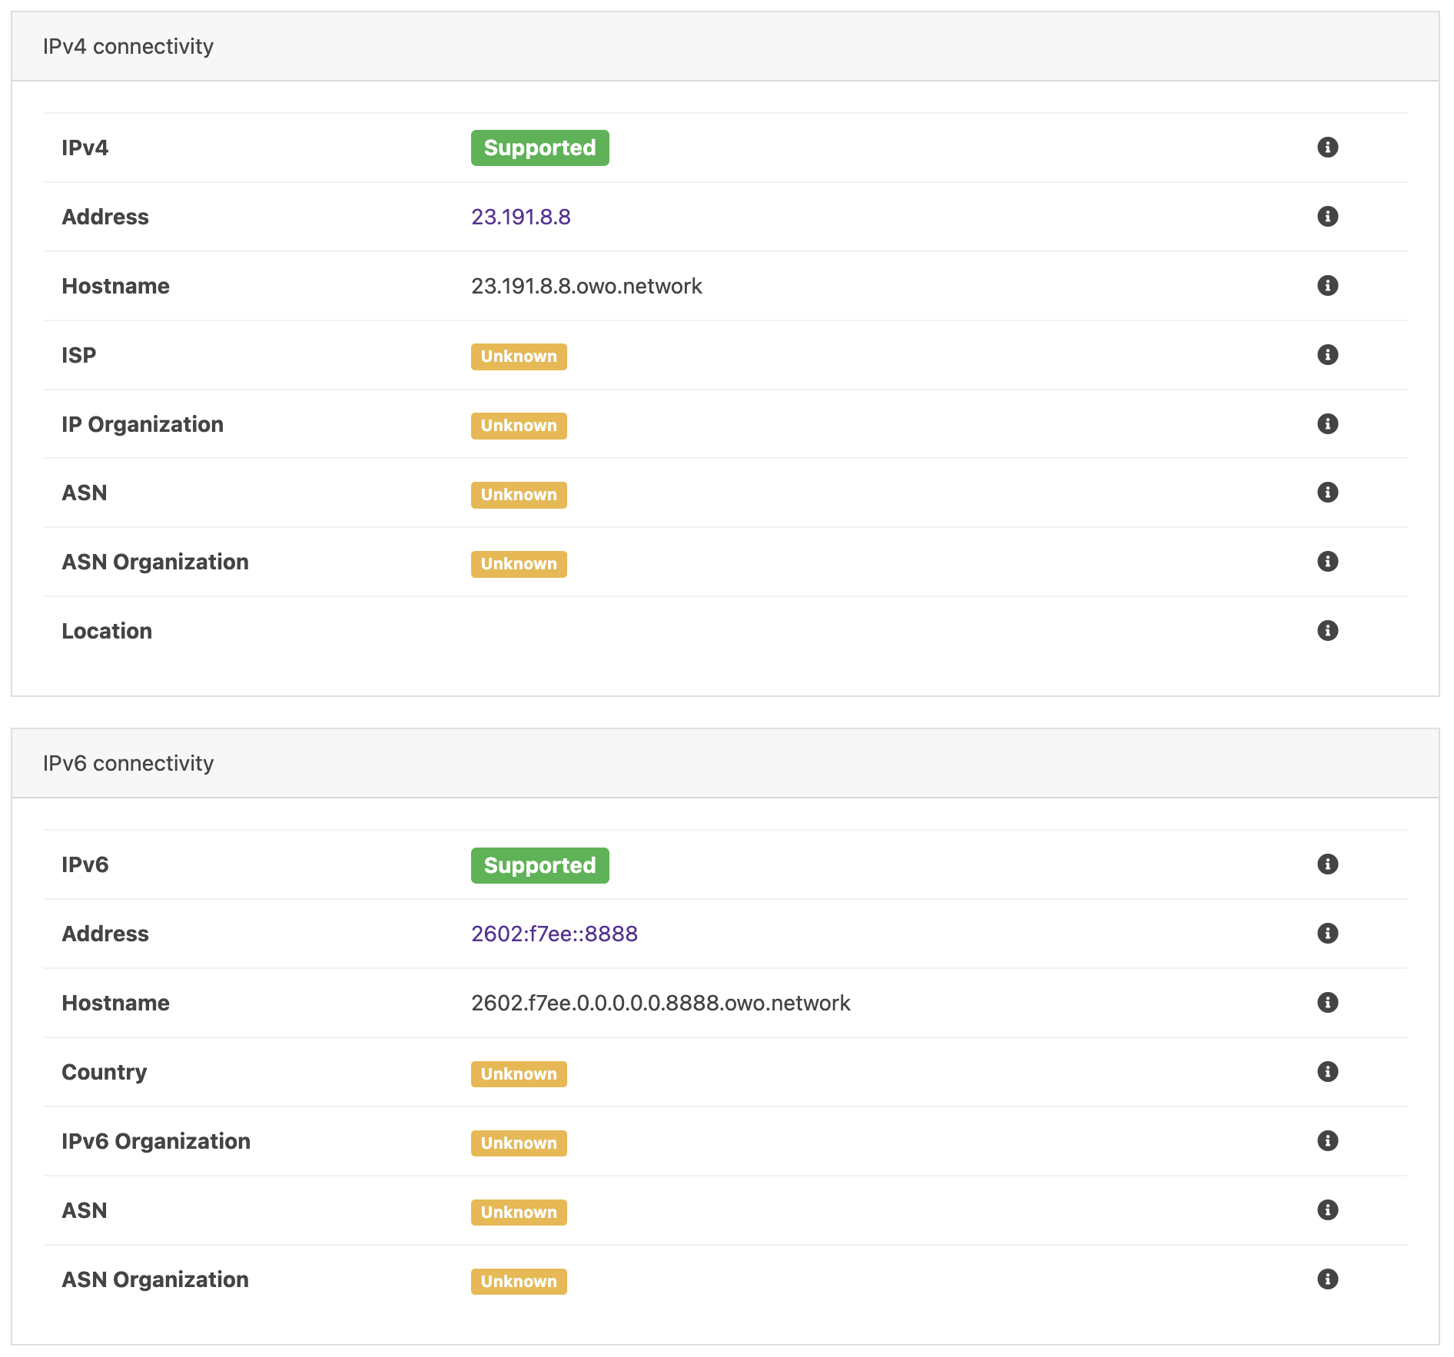Click the info icon for IPv4 ASN Organization
Viewport: 1454px width, 1357px height.
click(1327, 561)
